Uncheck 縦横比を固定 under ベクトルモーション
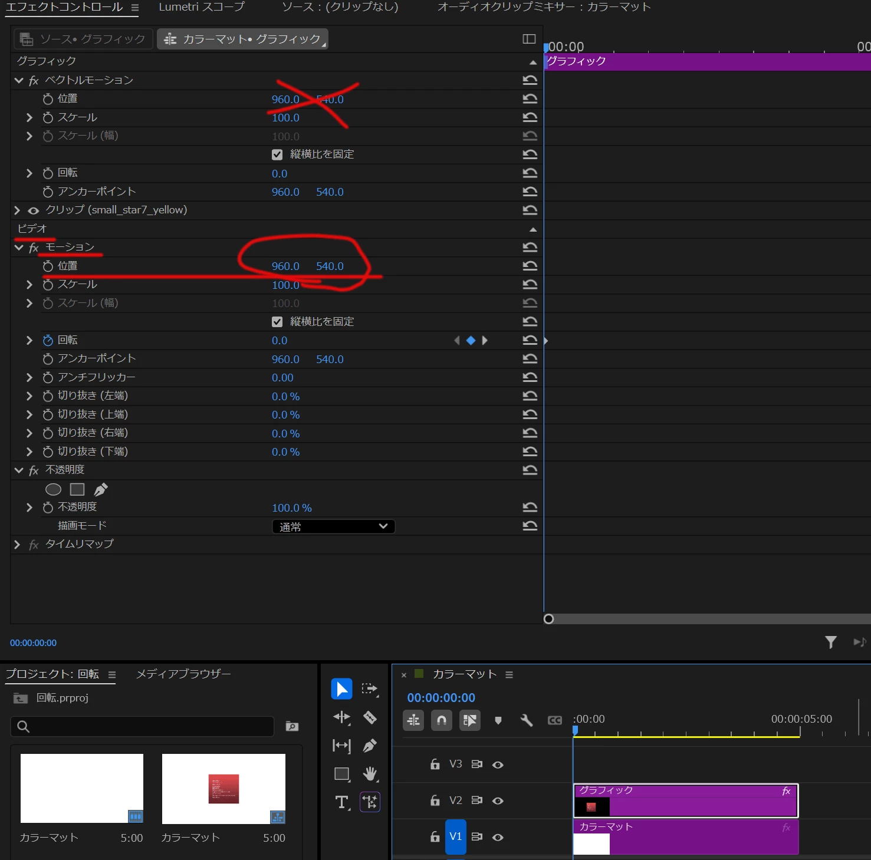The width and height of the screenshot is (871, 860). pyautogui.click(x=277, y=154)
